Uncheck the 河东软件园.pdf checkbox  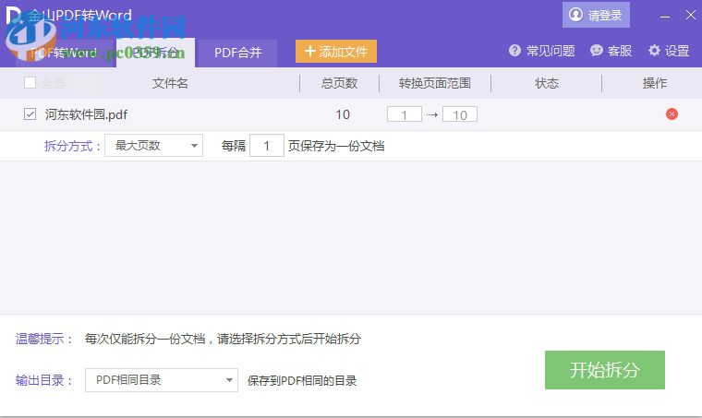point(30,114)
